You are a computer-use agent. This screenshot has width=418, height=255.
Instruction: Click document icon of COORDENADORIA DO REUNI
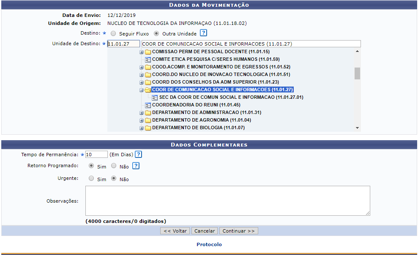pyautogui.click(x=148, y=105)
